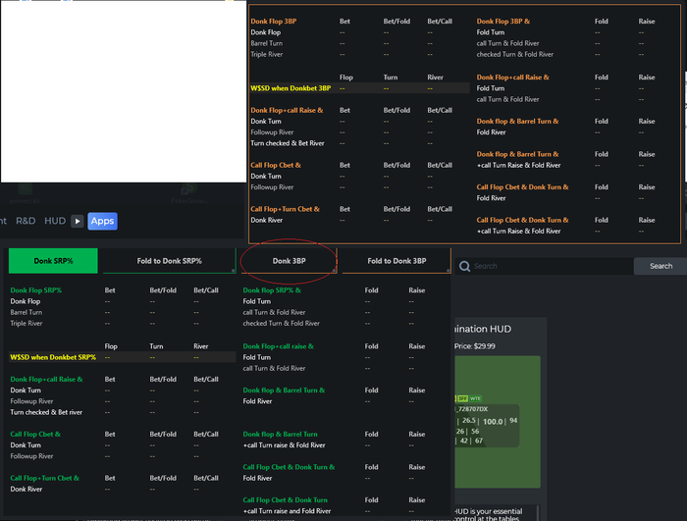Click the orange 'Donk Flop 3BP' heading
This screenshot has width=687, height=521.
(x=274, y=22)
